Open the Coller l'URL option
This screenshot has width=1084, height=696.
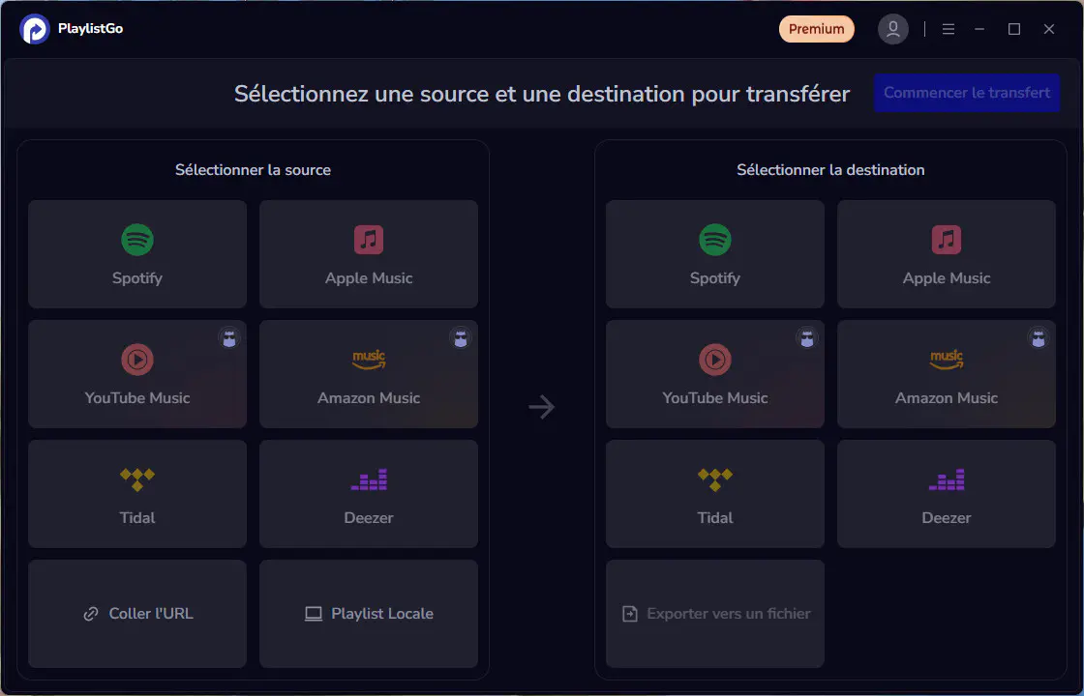pyautogui.click(x=136, y=614)
